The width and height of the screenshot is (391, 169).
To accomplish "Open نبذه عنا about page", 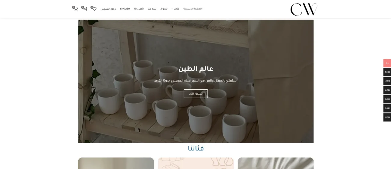I will click(x=152, y=9).
